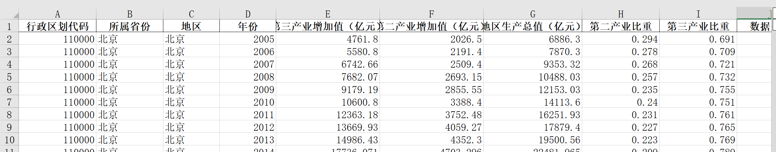The height and width of the screenshot is (152, 776).
Task: Select row 10 header
Action: tap(9, 140)
